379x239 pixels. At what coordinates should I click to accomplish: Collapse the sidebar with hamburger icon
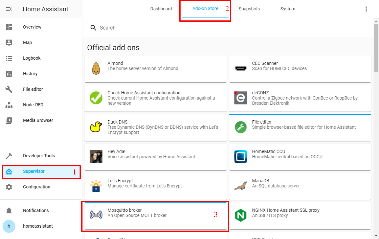[x=9, y=9]
